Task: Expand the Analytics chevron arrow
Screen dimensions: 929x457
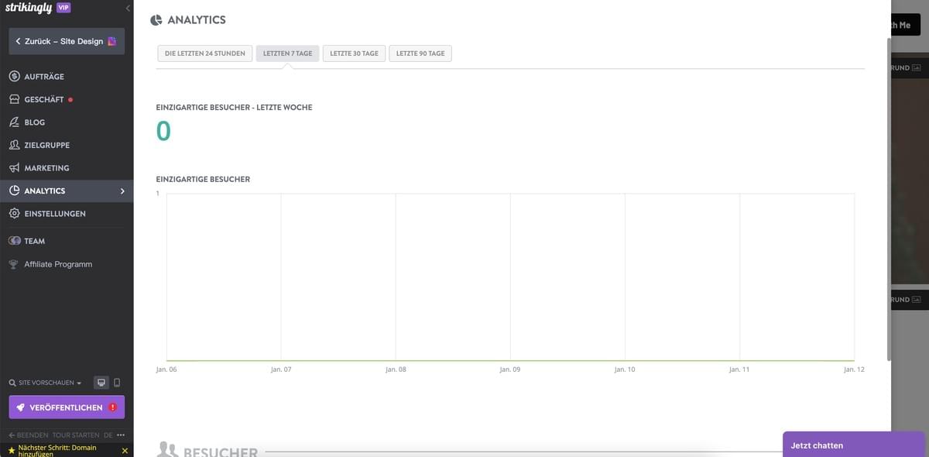Action: pos(122,191)
